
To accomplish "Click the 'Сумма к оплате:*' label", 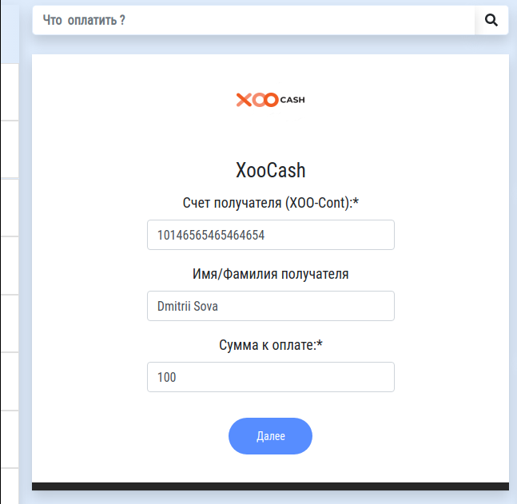I will coord(271,345).
